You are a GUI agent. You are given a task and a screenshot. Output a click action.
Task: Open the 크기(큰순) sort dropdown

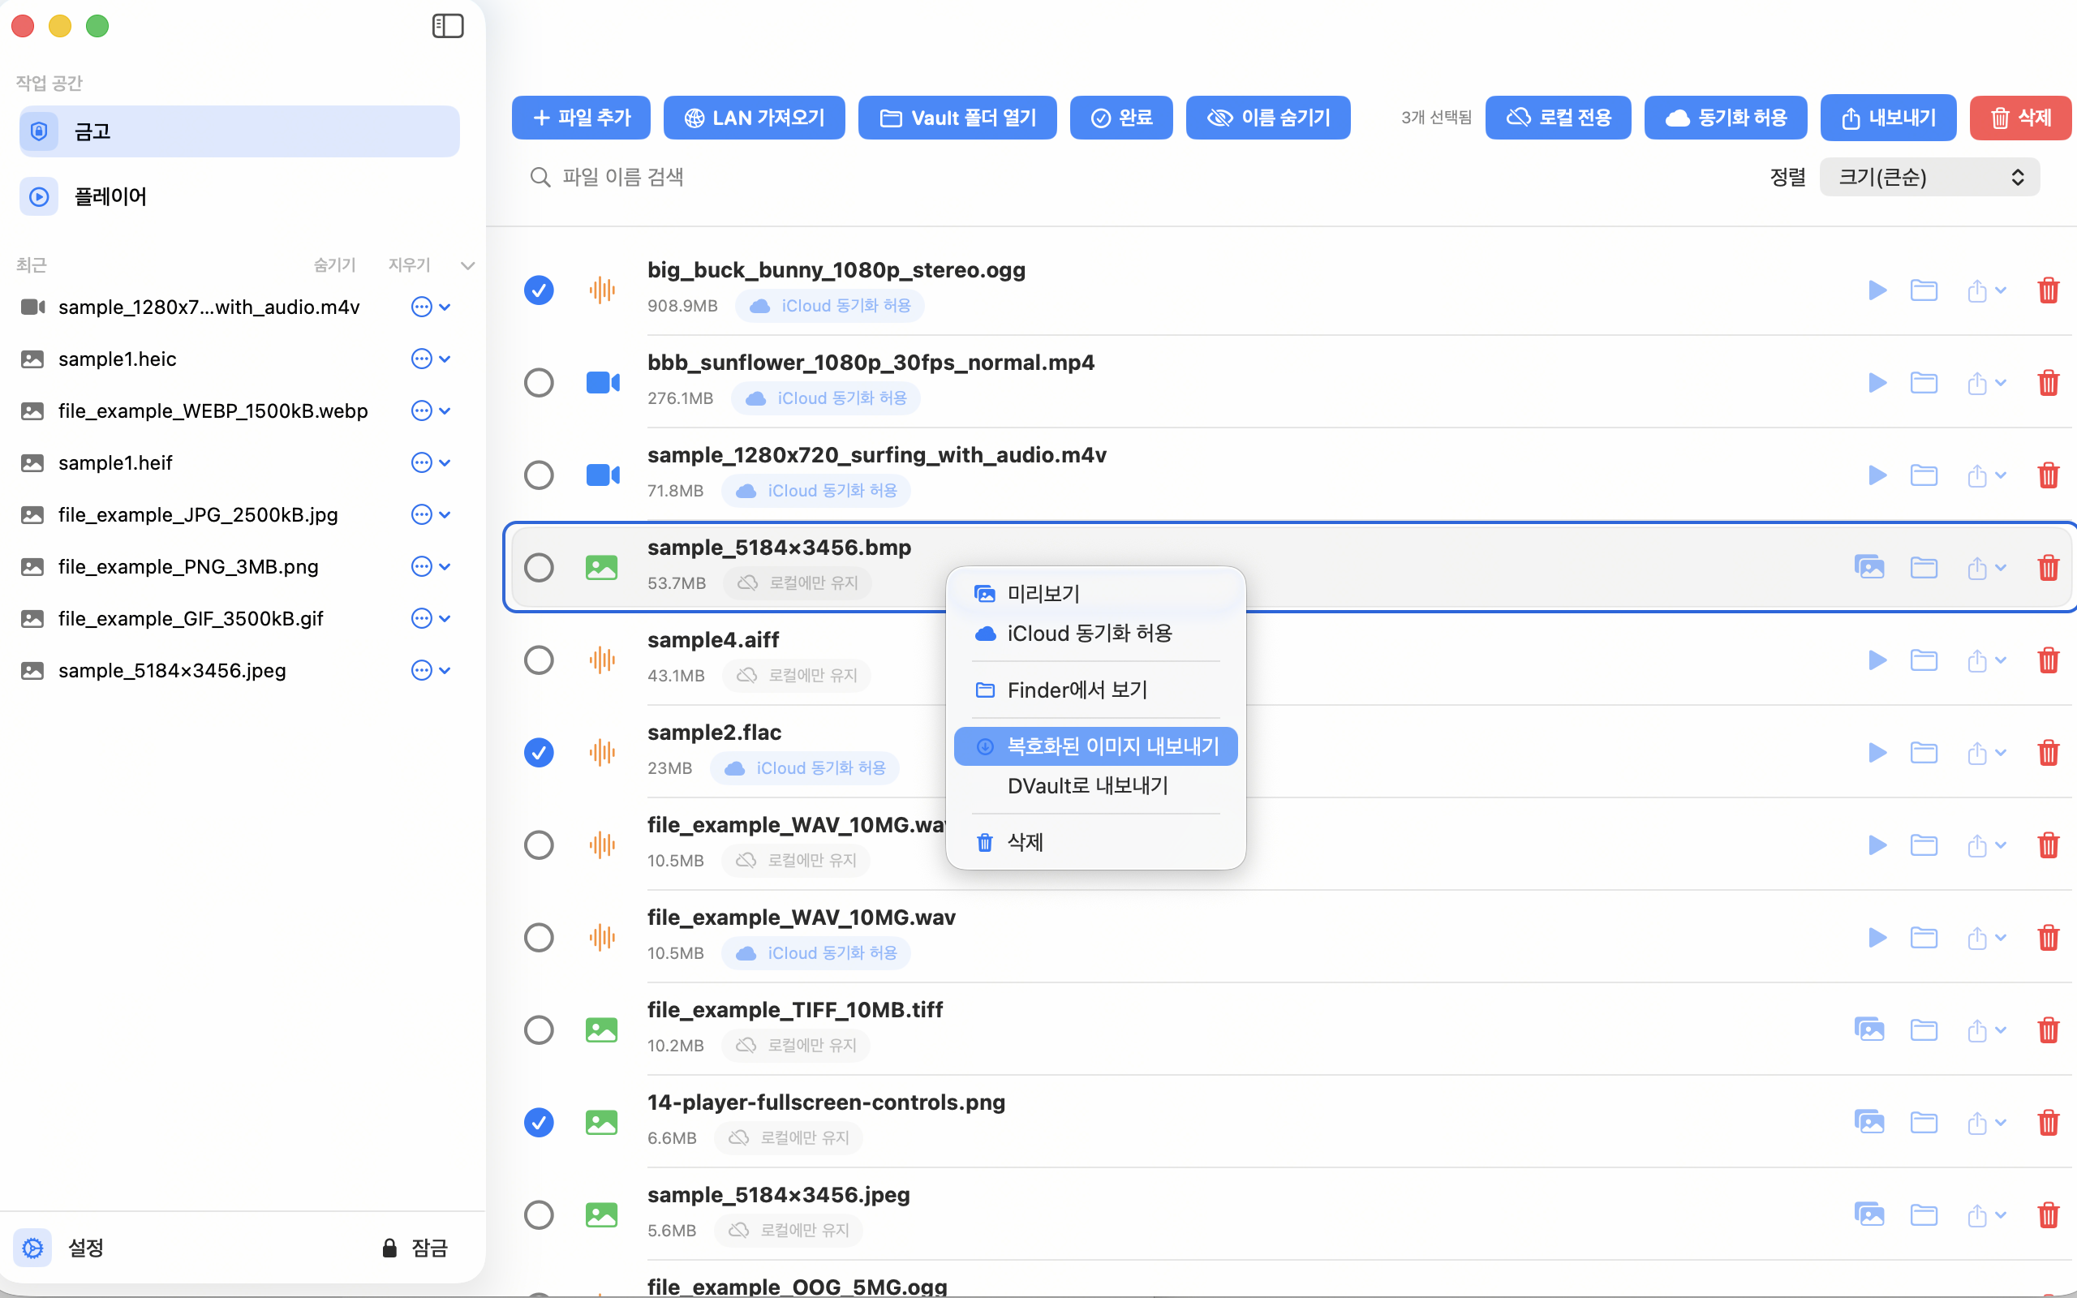pos(1929,177)
